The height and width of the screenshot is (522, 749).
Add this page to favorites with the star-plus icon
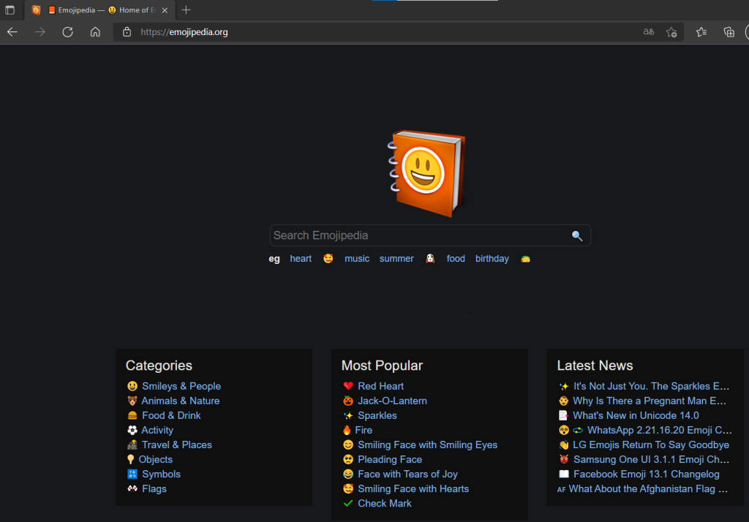point(671,32)
